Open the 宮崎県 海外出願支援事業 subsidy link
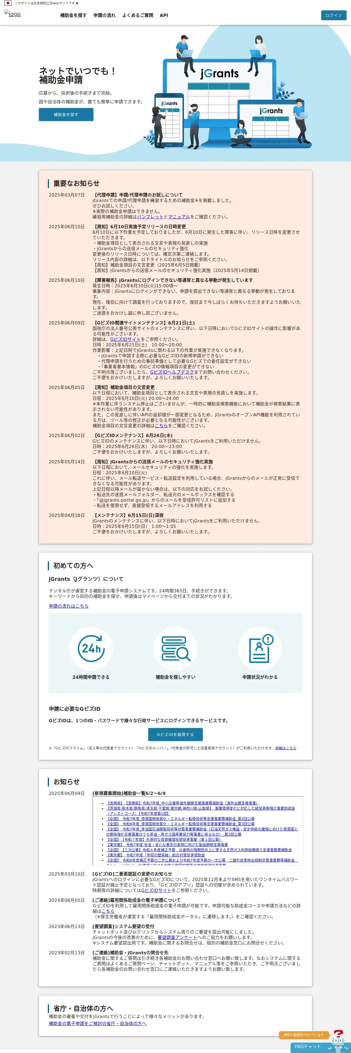The image size is (351, 1053). pos(183,803)
